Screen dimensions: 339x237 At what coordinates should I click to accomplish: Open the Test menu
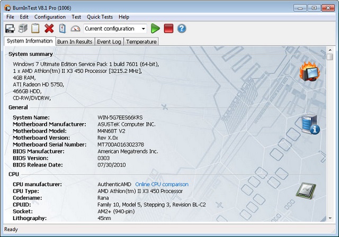[x=76, y=17]
